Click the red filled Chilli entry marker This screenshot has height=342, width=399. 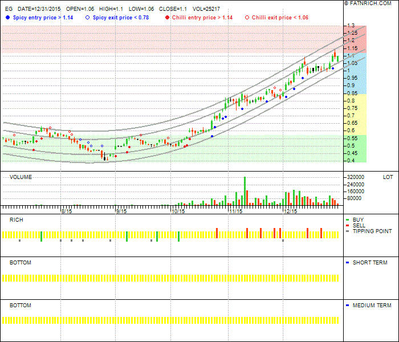[x=166, y=18]
